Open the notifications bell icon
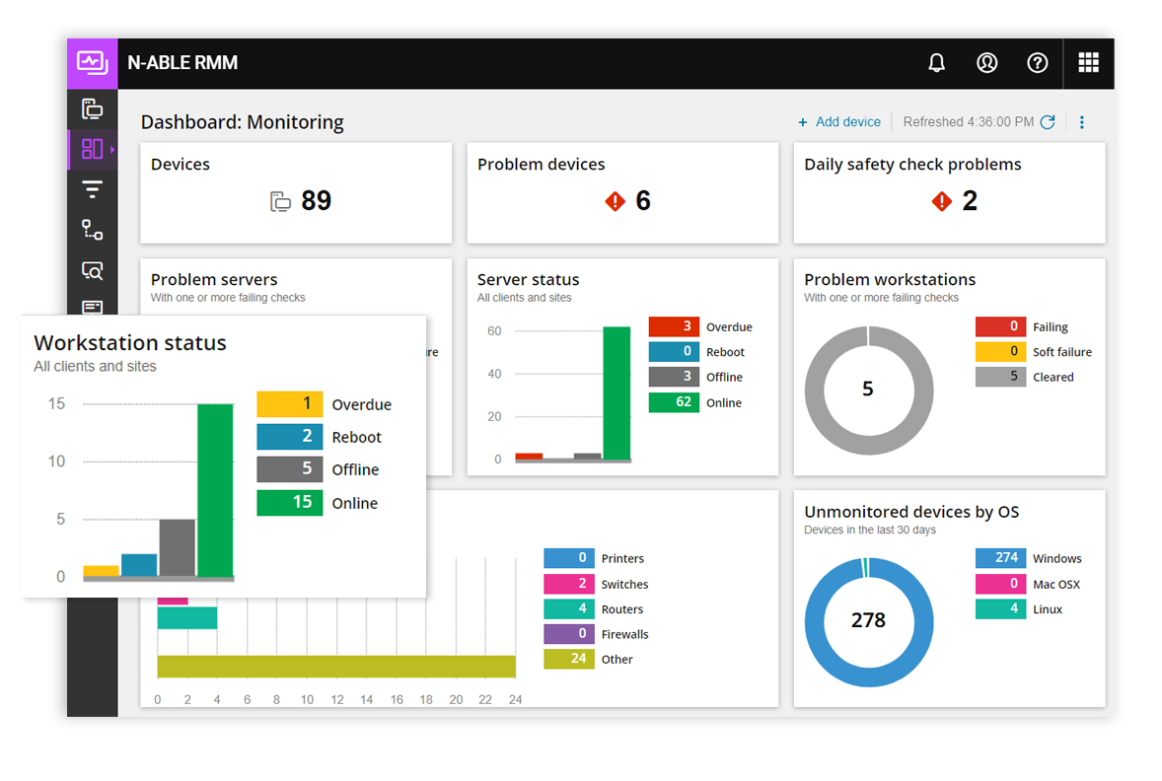 tap(936, 62)
